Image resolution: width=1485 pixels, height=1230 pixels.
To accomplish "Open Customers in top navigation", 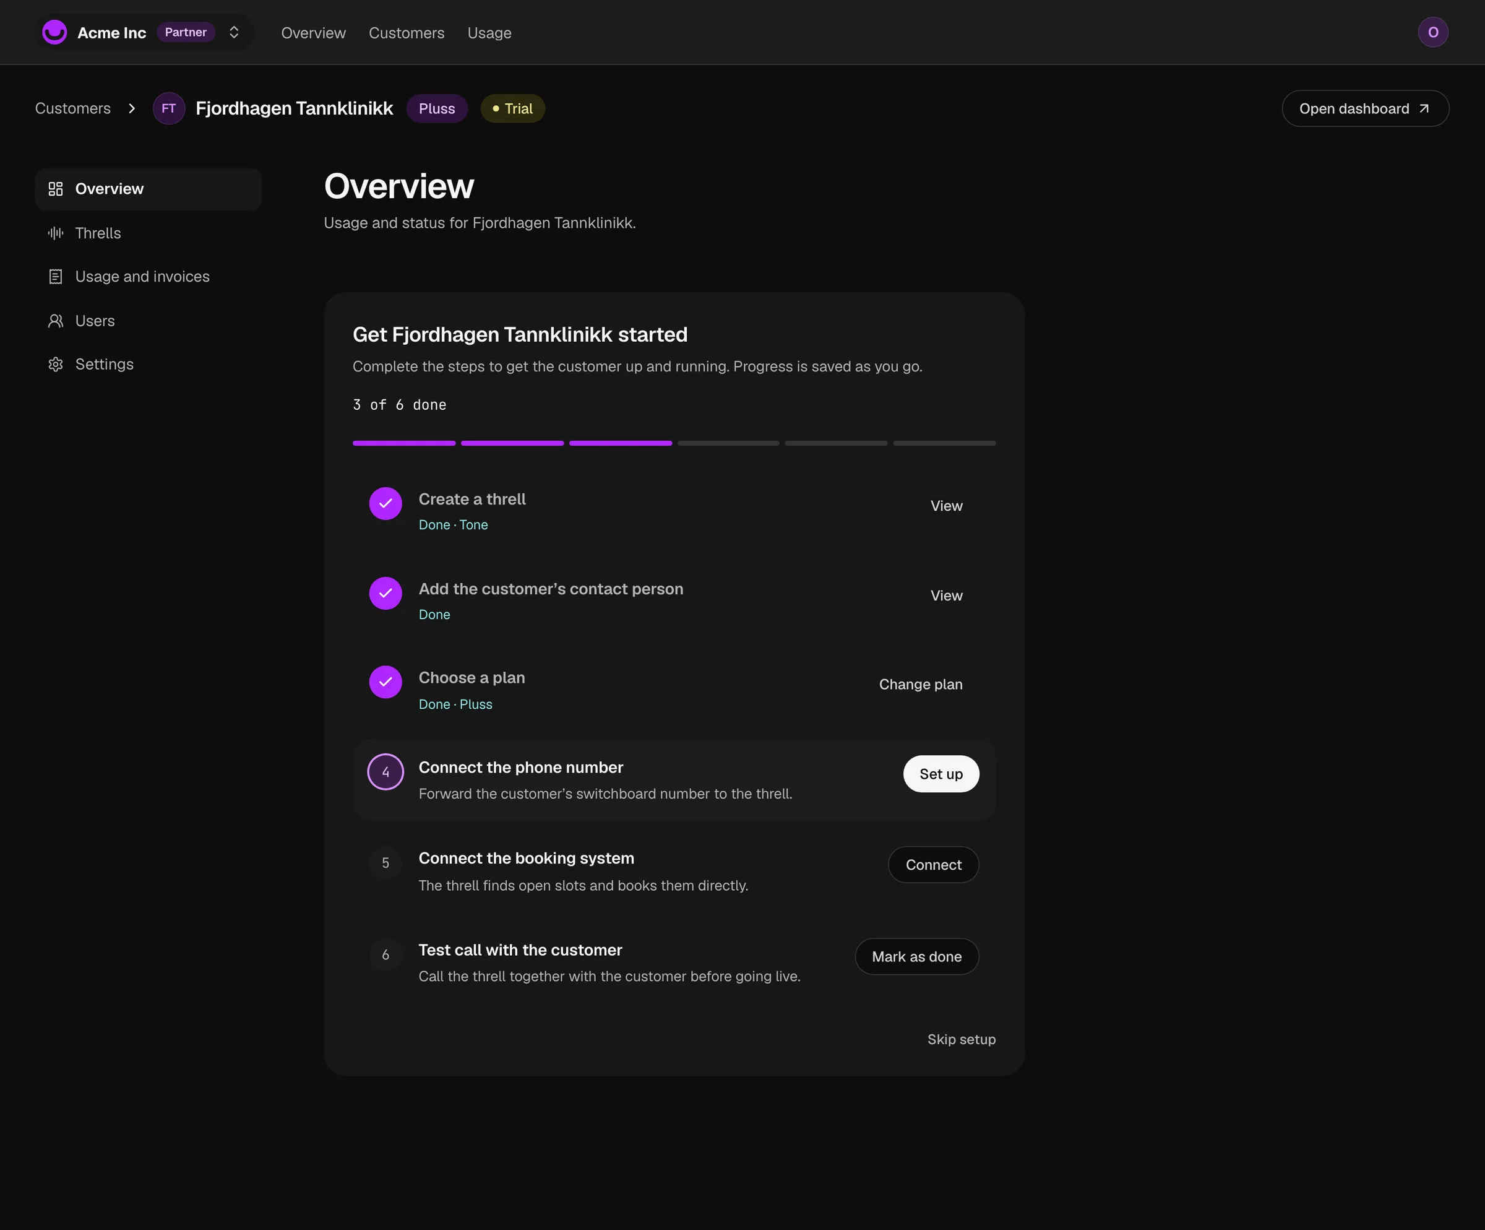I will [407, 33].
